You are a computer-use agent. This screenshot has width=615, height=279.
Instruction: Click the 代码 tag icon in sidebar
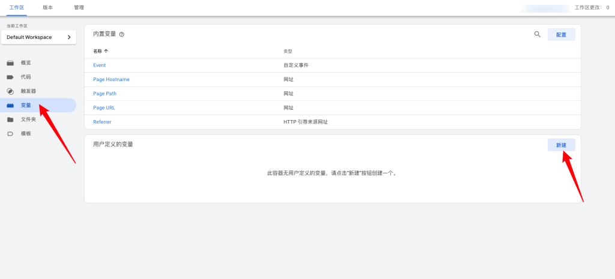pyautogui.click(x=11, y=77)
